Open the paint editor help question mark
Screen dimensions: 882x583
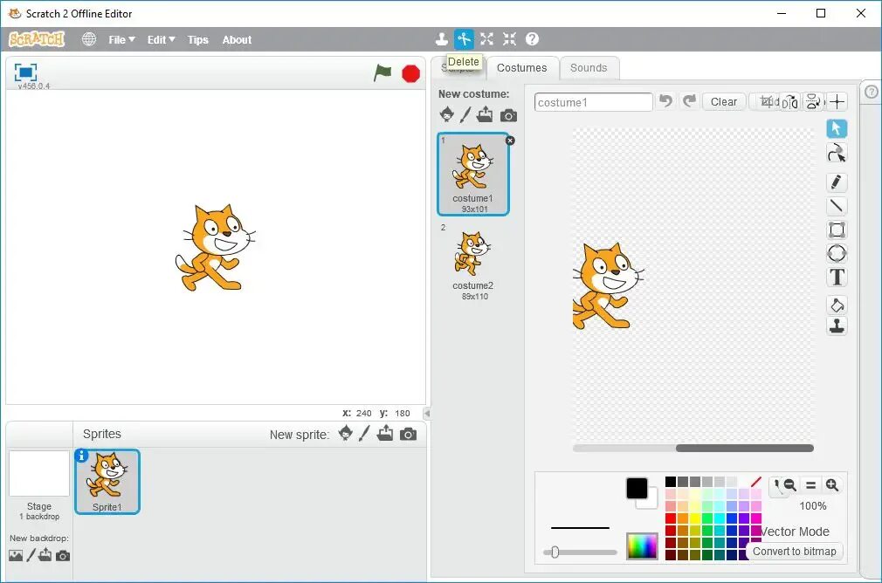(872, 92)
